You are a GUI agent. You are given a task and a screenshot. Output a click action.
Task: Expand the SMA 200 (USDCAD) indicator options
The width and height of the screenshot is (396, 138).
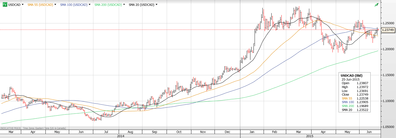click(x=124, y=5)
